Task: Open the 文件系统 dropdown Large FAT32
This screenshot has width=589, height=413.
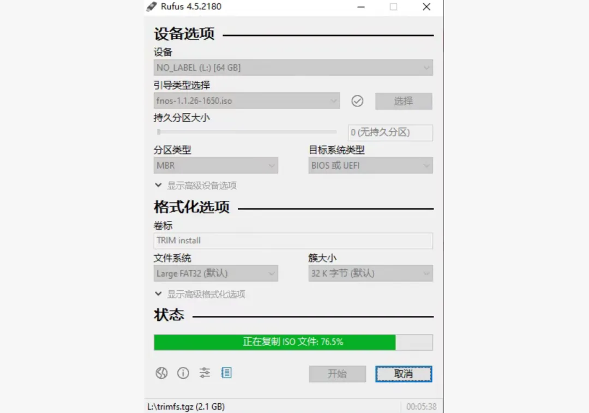Action: tap(215, 273)
